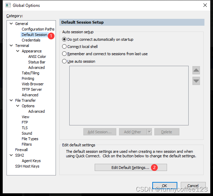
Task: Select Advanced under Terminal
Action: [x=30, y=95]
